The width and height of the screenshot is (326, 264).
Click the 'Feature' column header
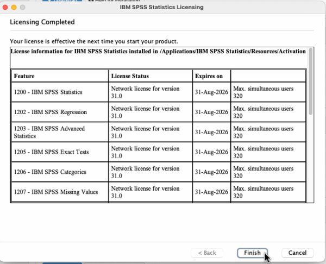[x=60, y=76]
